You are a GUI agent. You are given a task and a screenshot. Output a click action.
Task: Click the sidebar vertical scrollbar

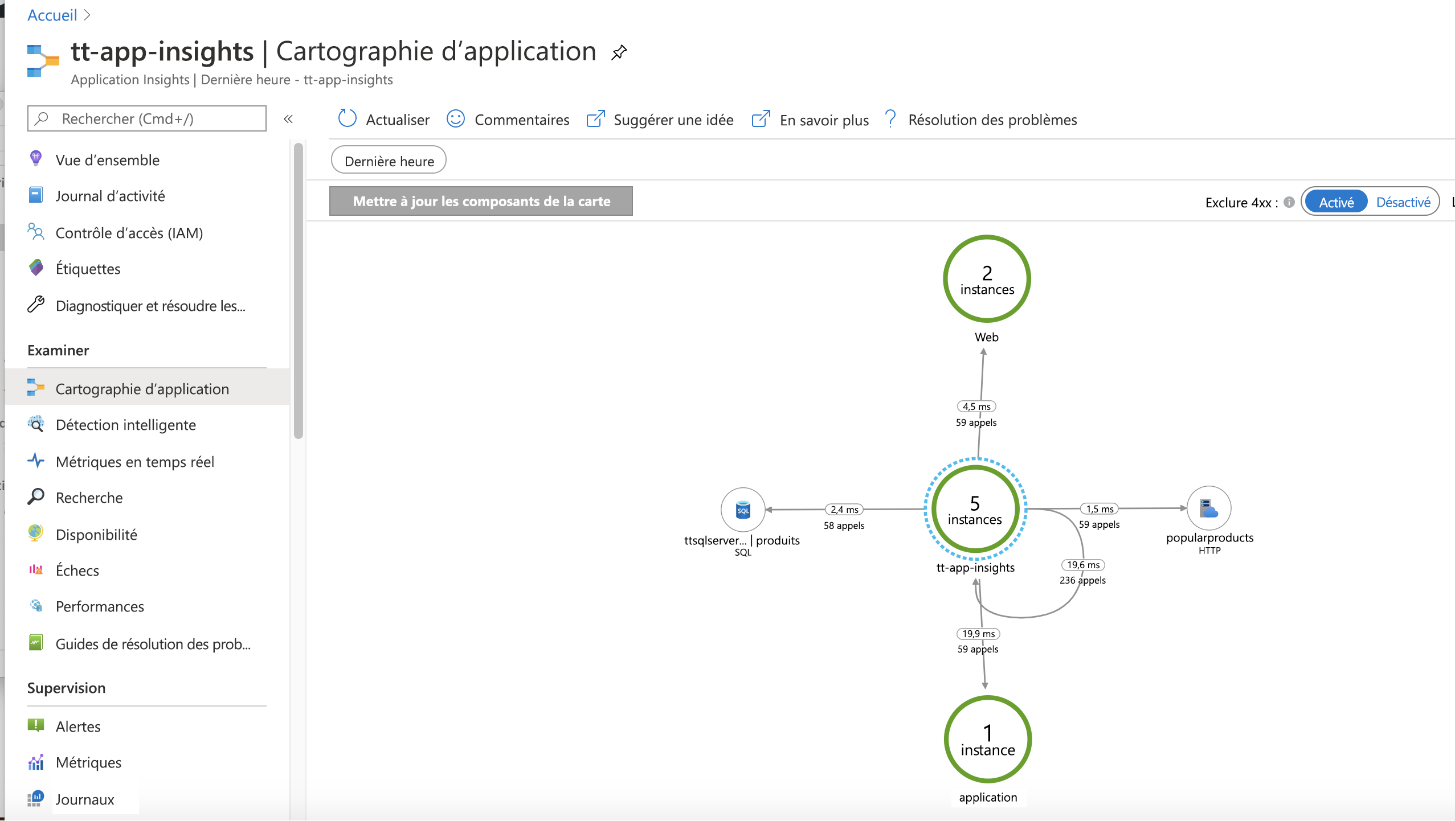[298, 290]
